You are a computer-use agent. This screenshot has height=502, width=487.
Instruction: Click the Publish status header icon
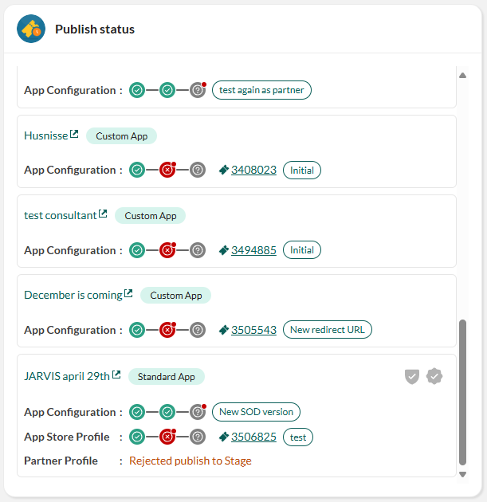point(31,29)
